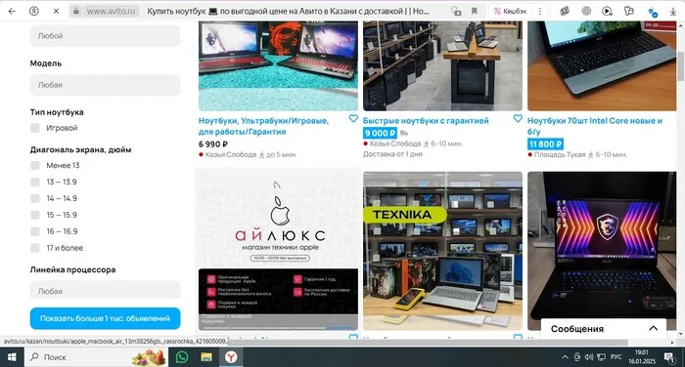Open browser downloads arrow icon
This screenshot has width=685, height=367.
click(x=673, y=12)
